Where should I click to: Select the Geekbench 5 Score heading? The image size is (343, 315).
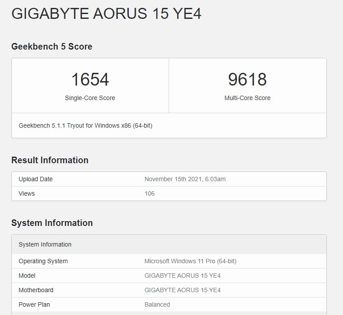[x=52, y=47]
